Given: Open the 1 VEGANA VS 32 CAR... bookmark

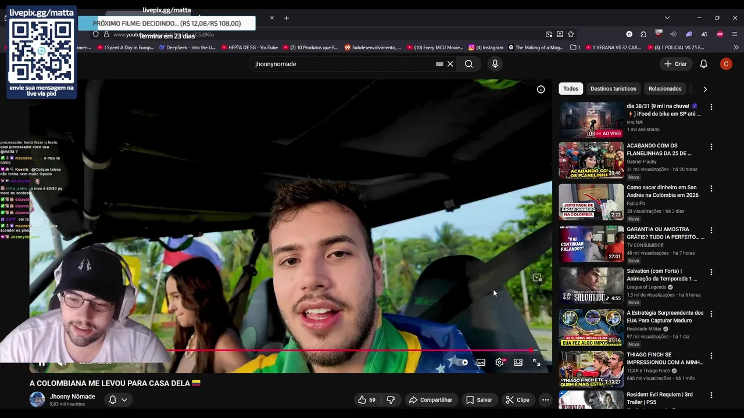Looking at the screenshot, I should coord(613,48).
